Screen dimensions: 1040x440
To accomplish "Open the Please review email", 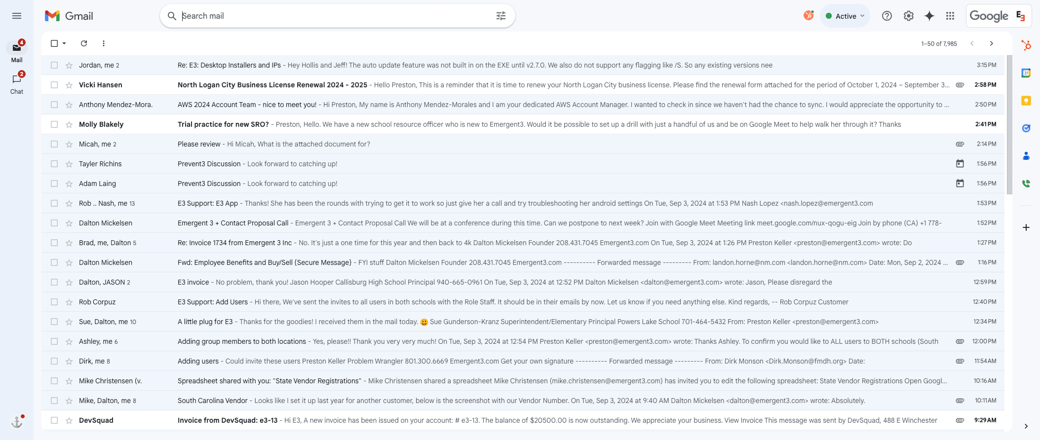I will 523,144.
